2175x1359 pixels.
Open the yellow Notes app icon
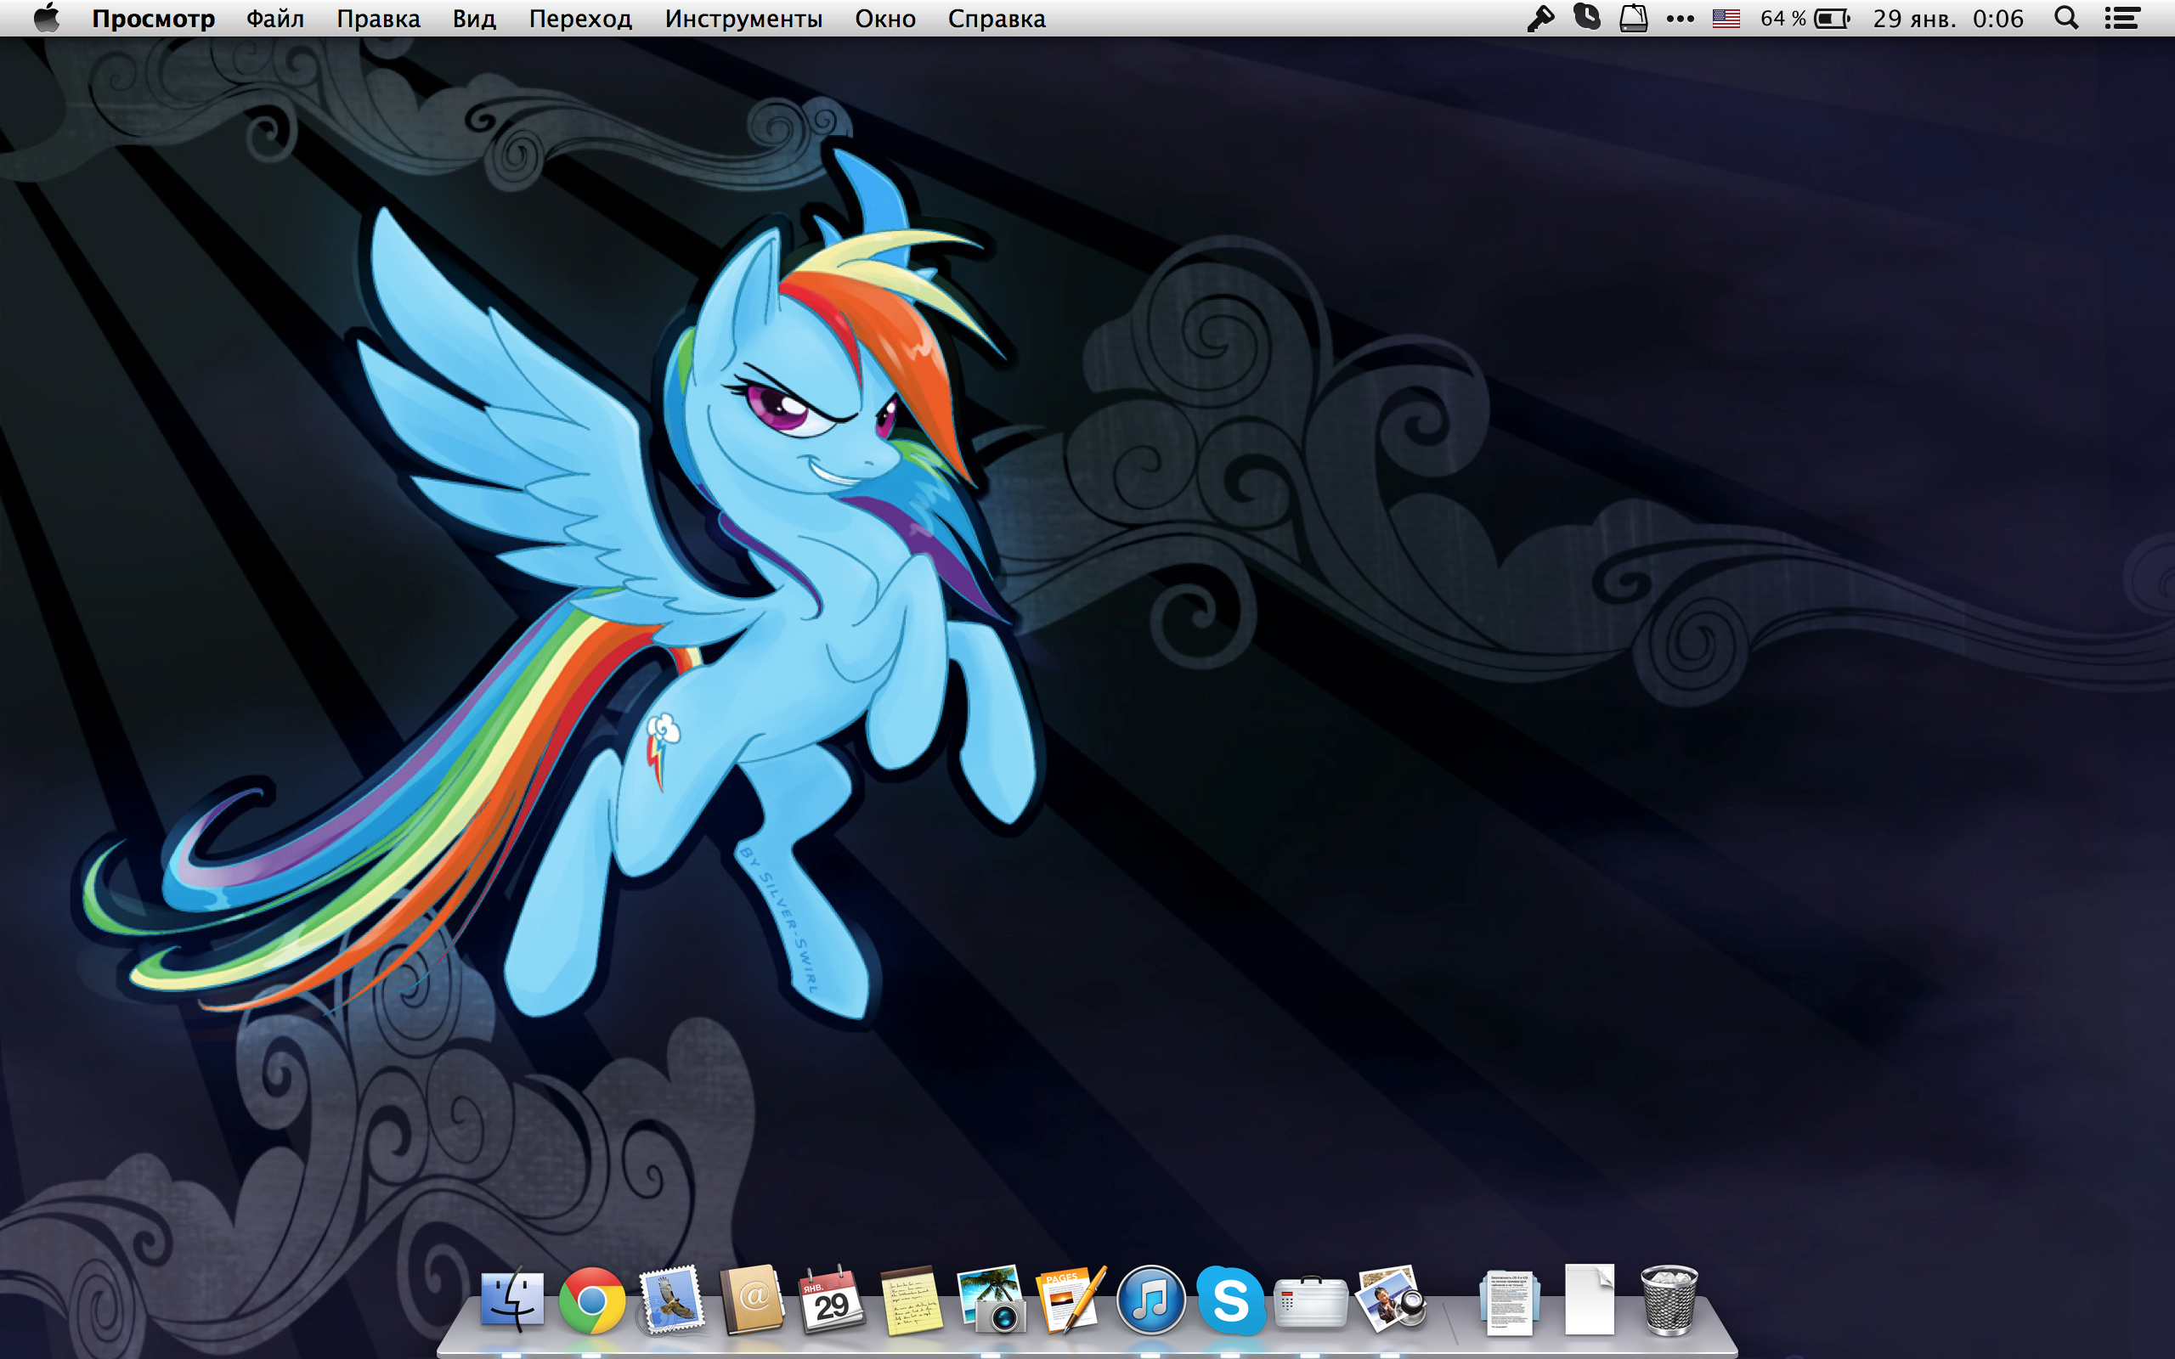[x=911, y=1300]
